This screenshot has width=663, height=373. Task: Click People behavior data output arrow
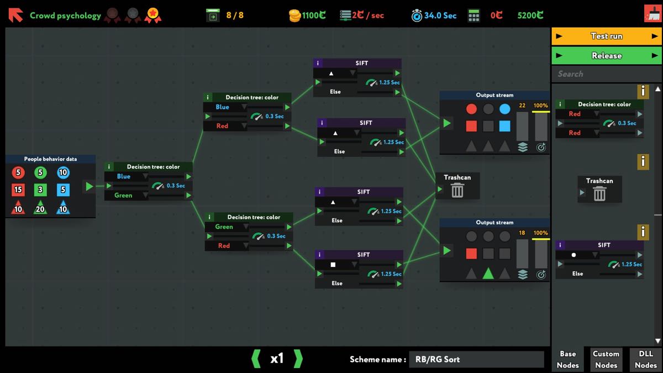point(90,187)
